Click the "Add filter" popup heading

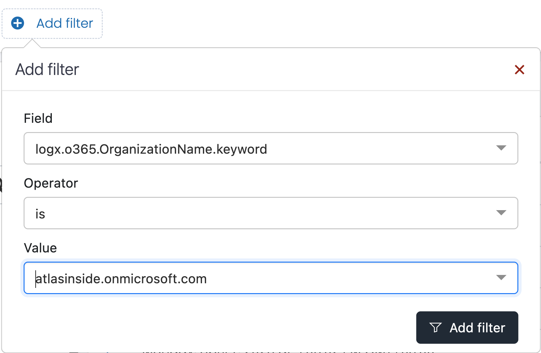tap(47, 69)
